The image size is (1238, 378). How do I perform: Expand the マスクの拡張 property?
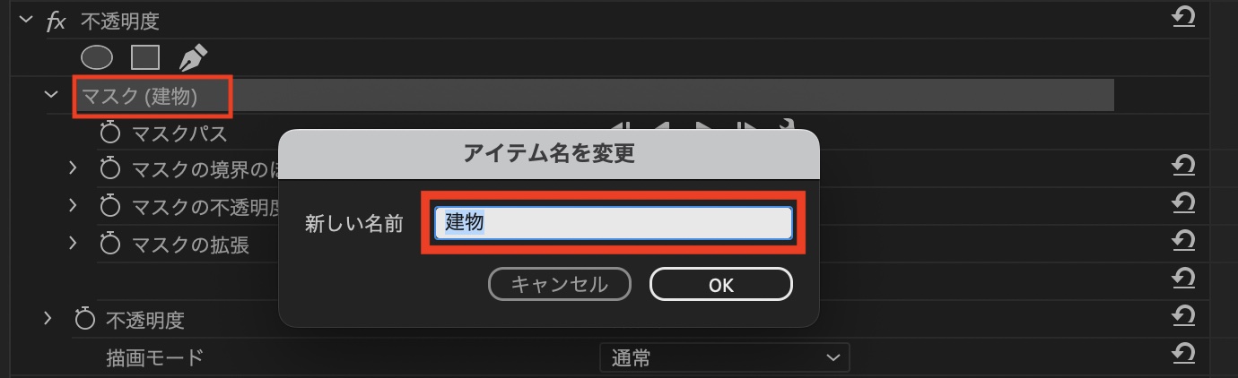[x=73, y=244]
